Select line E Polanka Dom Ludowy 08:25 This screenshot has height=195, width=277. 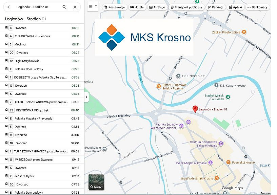(x=42, y=69)
